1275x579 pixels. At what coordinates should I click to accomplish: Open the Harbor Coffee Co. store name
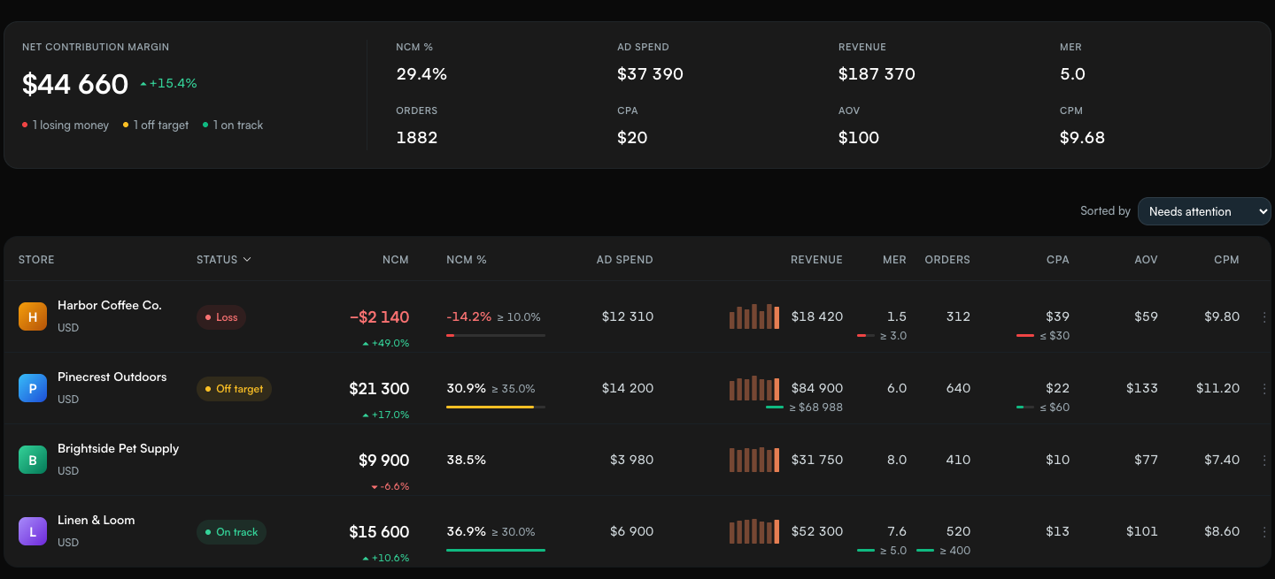coord(110,305)
